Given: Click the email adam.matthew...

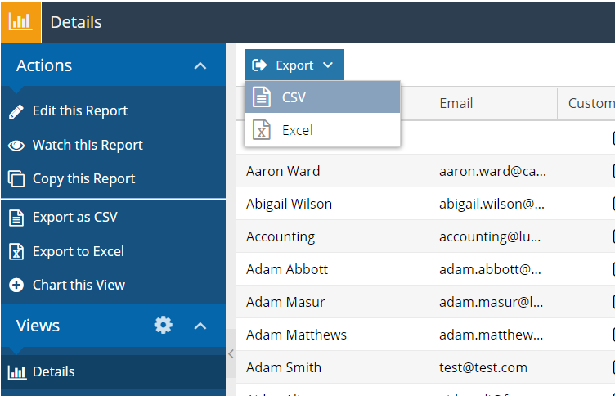Looking at the screenshot, I should point(491,335).
